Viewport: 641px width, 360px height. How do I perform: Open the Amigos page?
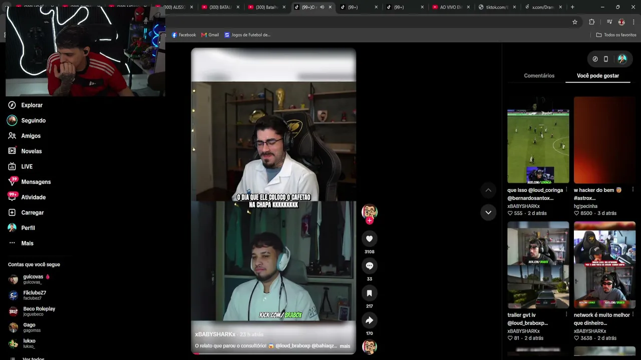[x=31, y=136]
